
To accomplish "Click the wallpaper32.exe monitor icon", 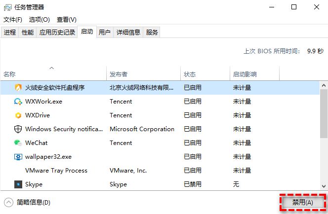I will [x=18, y=157].
